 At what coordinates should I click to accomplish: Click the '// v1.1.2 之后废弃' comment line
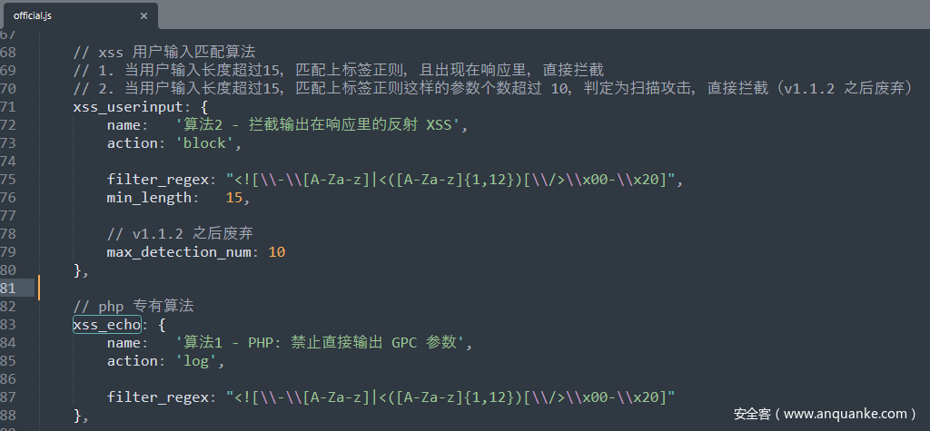(179, 233)
